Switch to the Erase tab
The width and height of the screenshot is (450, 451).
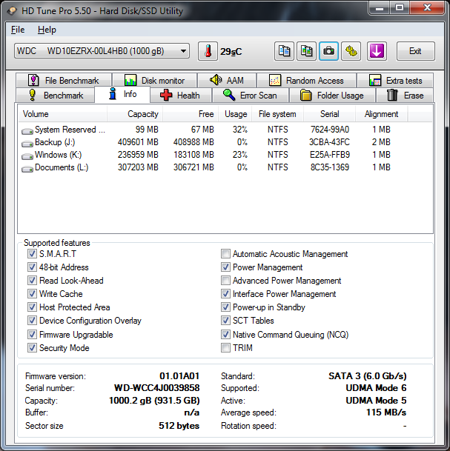coord(405,96)
